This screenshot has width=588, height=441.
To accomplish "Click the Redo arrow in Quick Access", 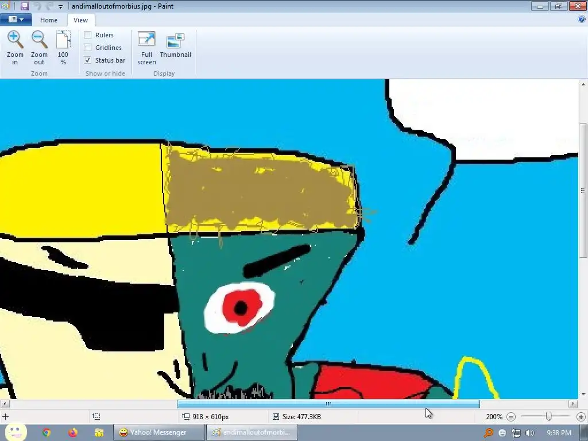I will pyautogui.click(x=49, y=6).
